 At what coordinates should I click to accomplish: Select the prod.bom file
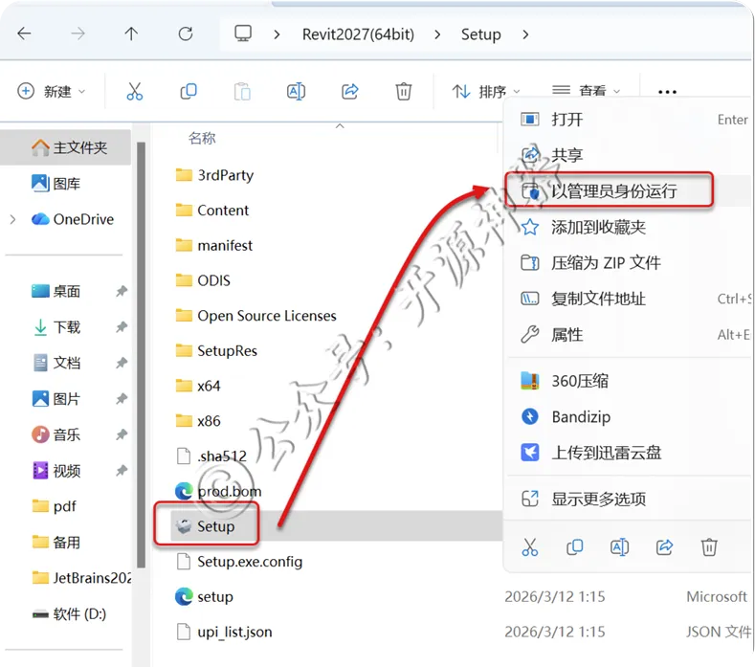[x=218, y=491]
